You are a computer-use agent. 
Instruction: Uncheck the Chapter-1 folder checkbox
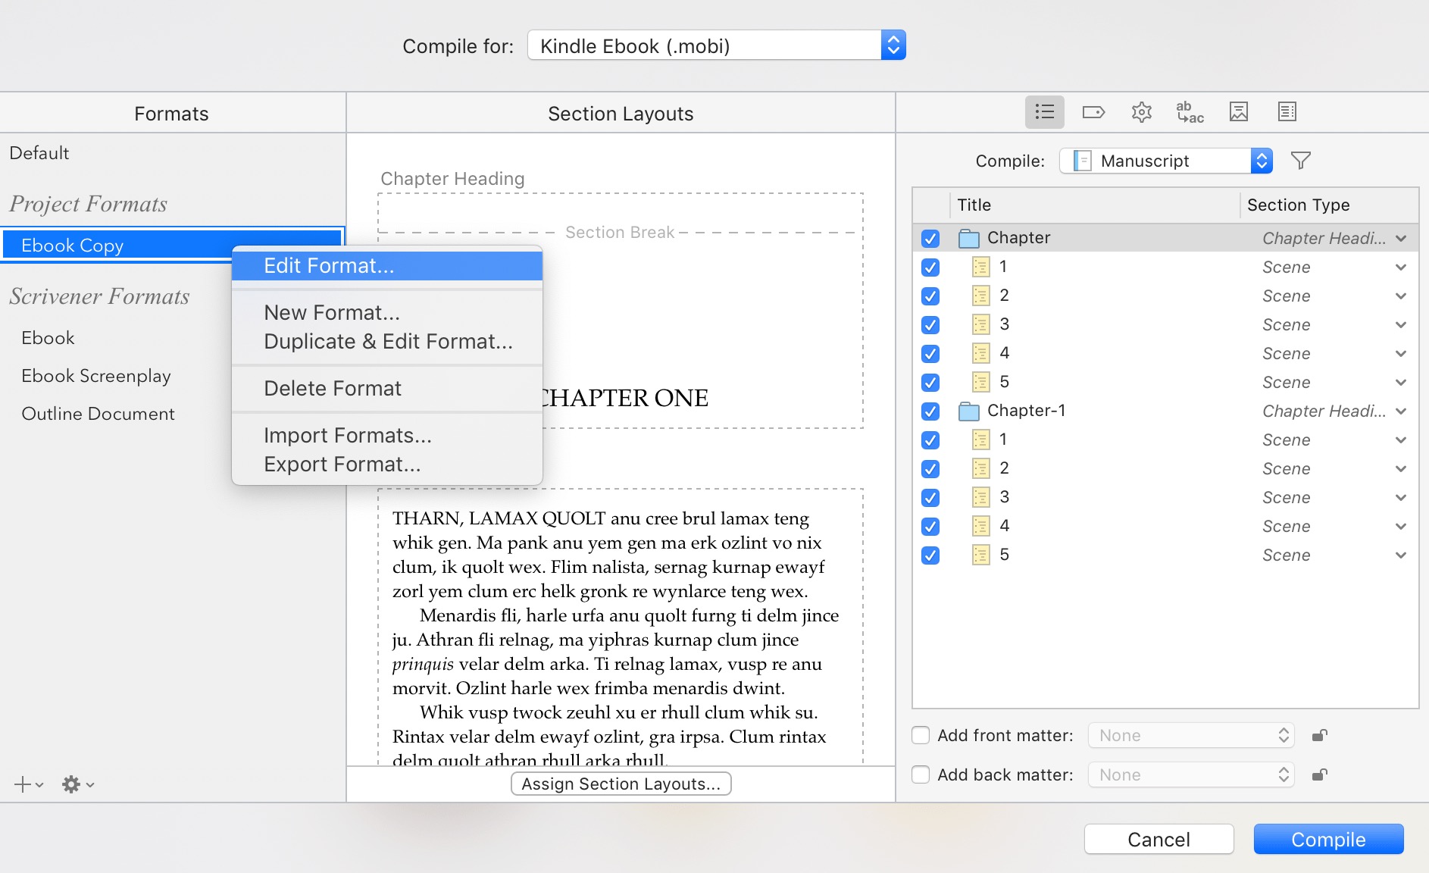(x=930, y=411)
